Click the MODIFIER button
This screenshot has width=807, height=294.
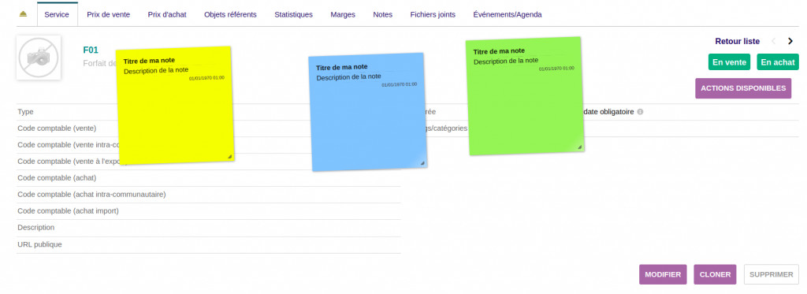point(663,274)
